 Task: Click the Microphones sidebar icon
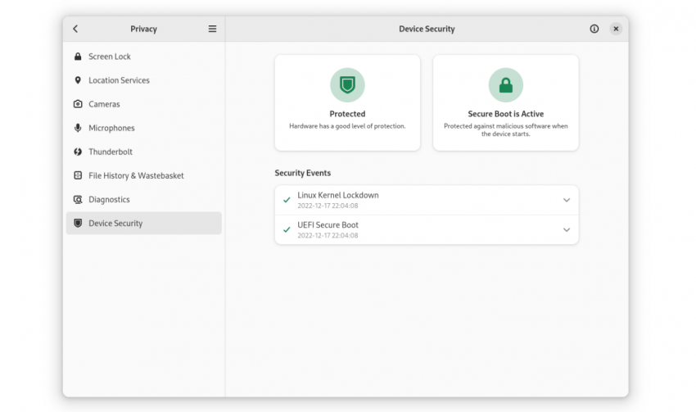coord(78,128)
